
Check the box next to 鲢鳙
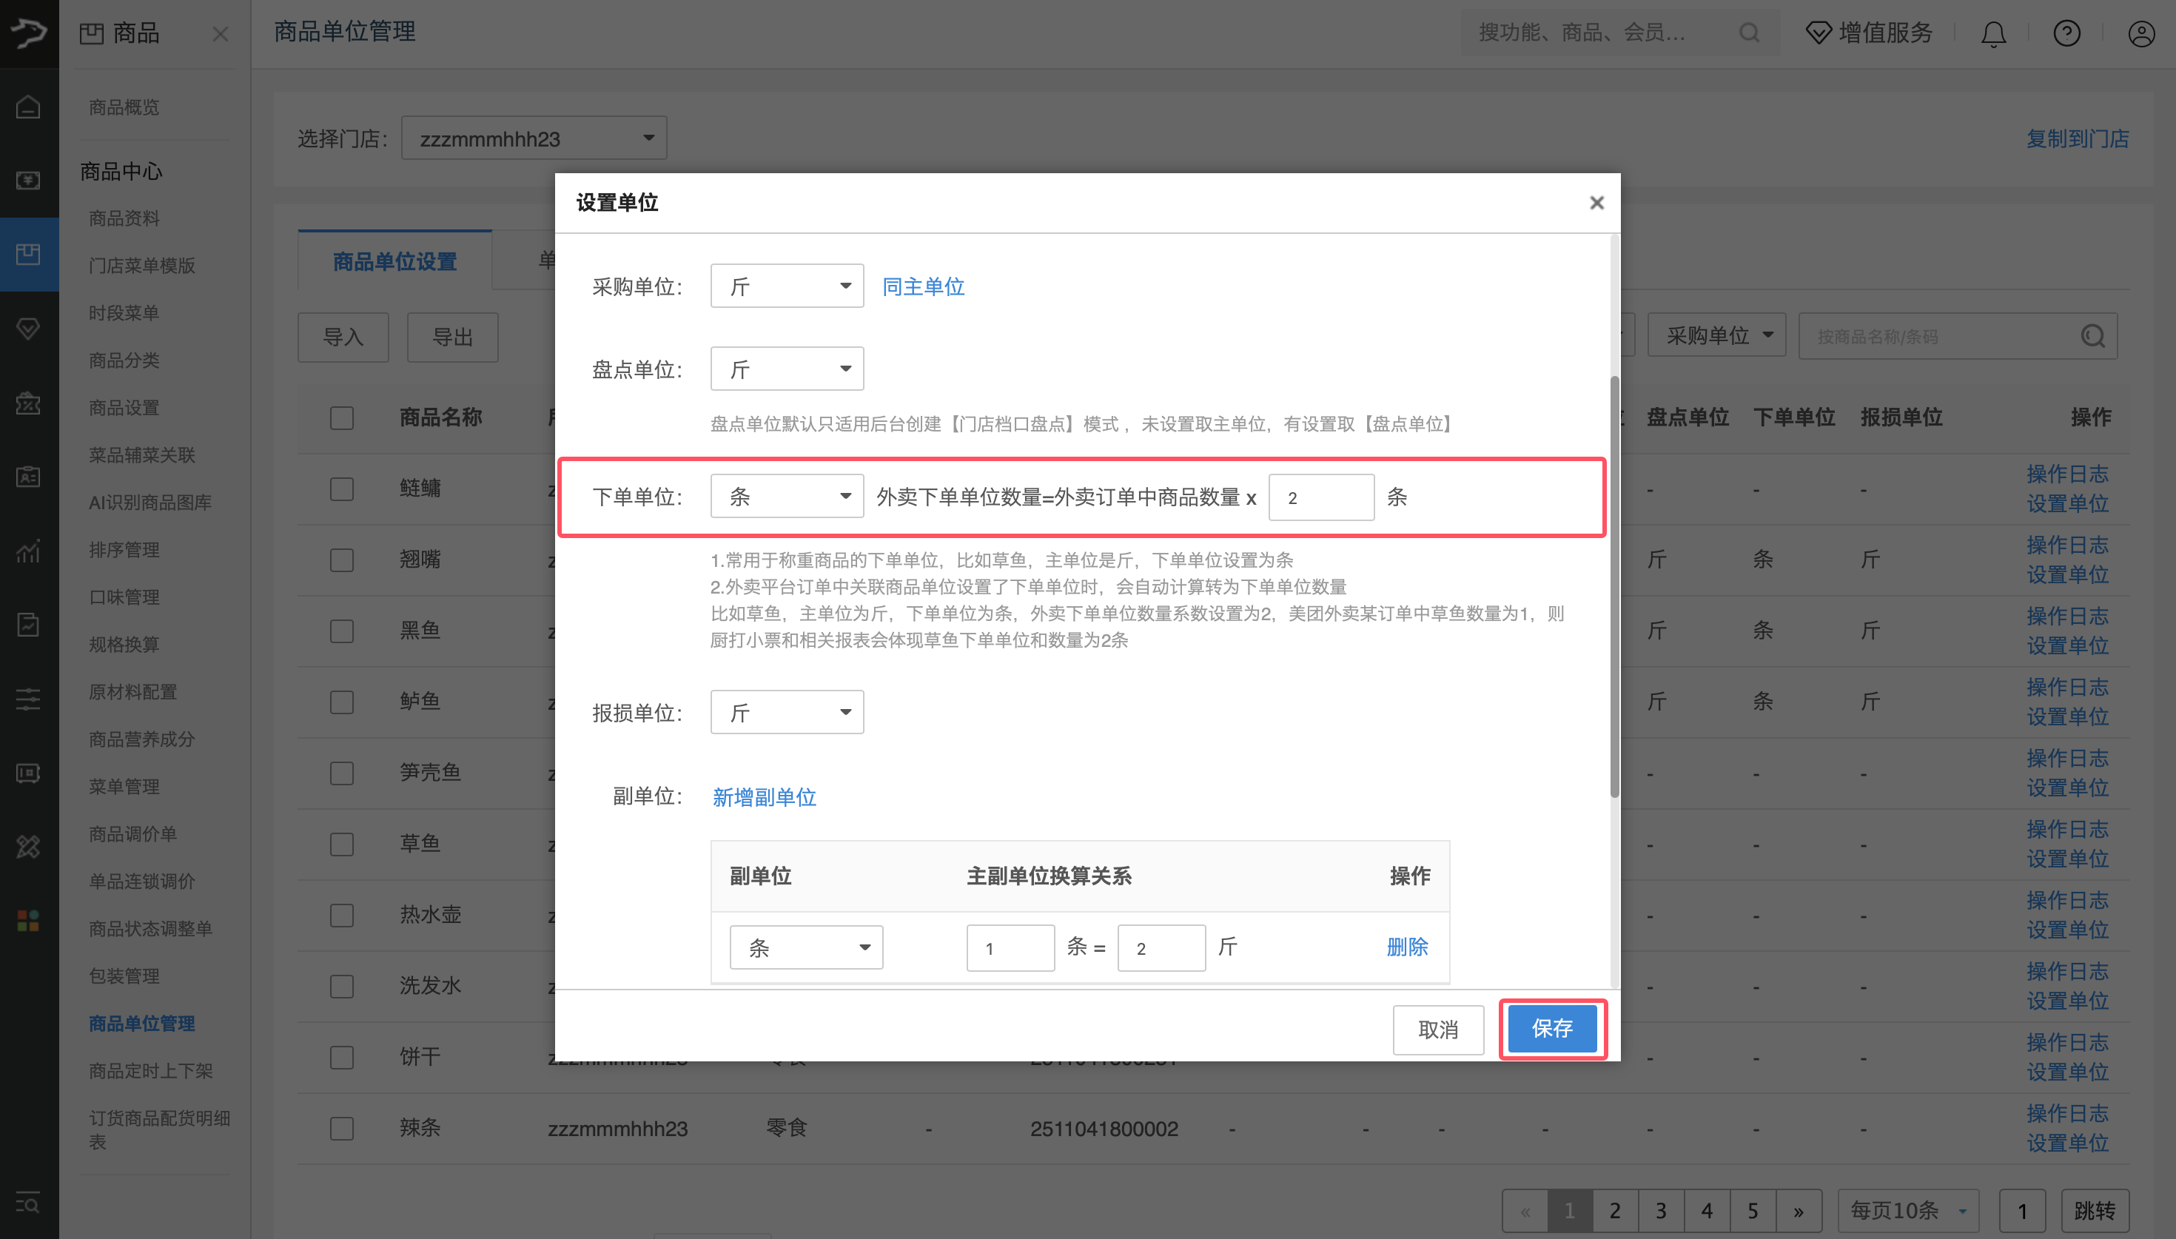pyautogui.click(x=342, y=489)
